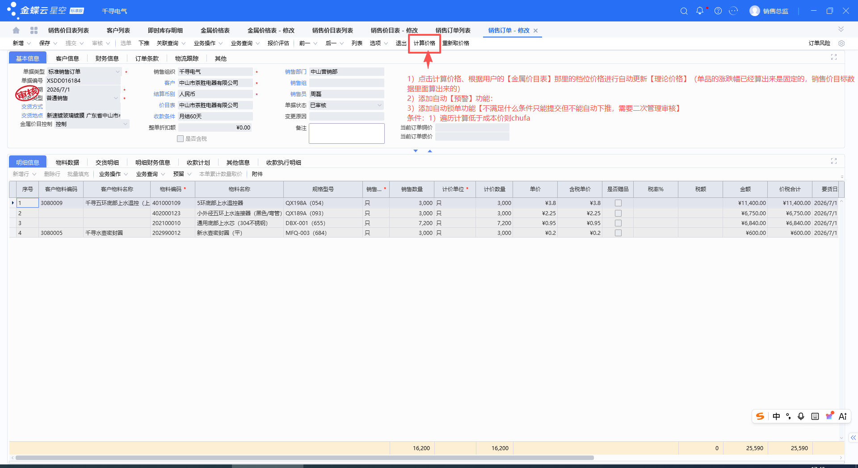Click the 客户 field link label
Screen dimensions: 858x468
click(170, 83)
